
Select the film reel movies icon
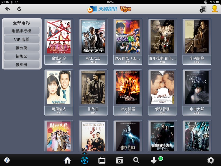pos(85,160)
